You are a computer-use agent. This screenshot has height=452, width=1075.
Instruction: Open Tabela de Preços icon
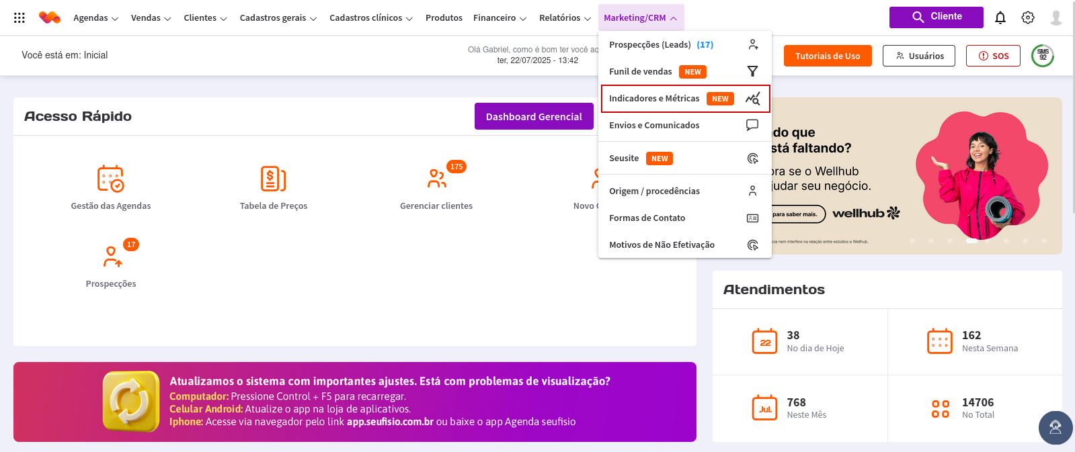pyautogui.click(x=273, y=179)
